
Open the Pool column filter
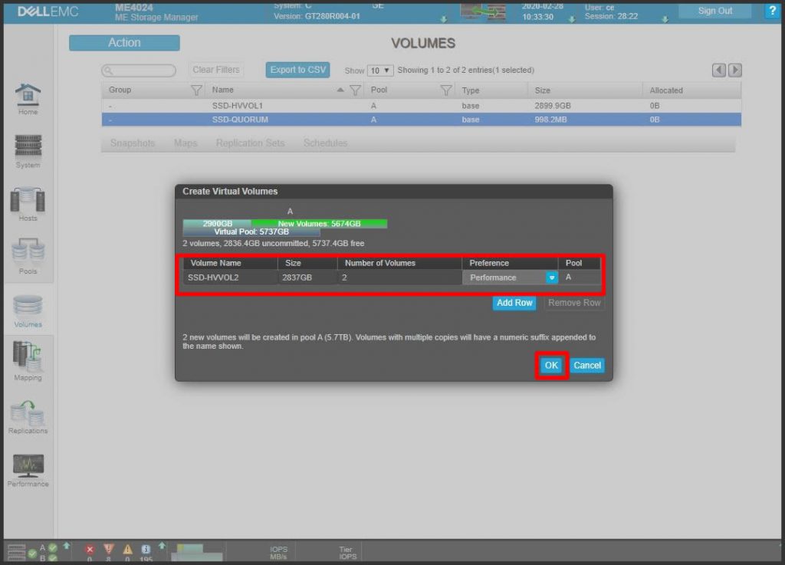(446, 90)
